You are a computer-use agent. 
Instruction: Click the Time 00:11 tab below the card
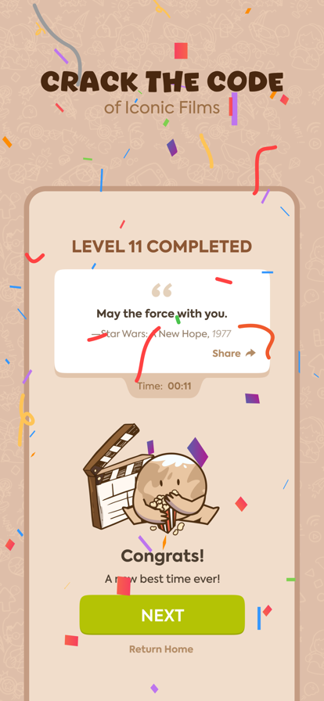[164, 386]
